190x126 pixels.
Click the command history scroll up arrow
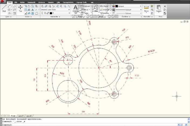pos(189,119)
